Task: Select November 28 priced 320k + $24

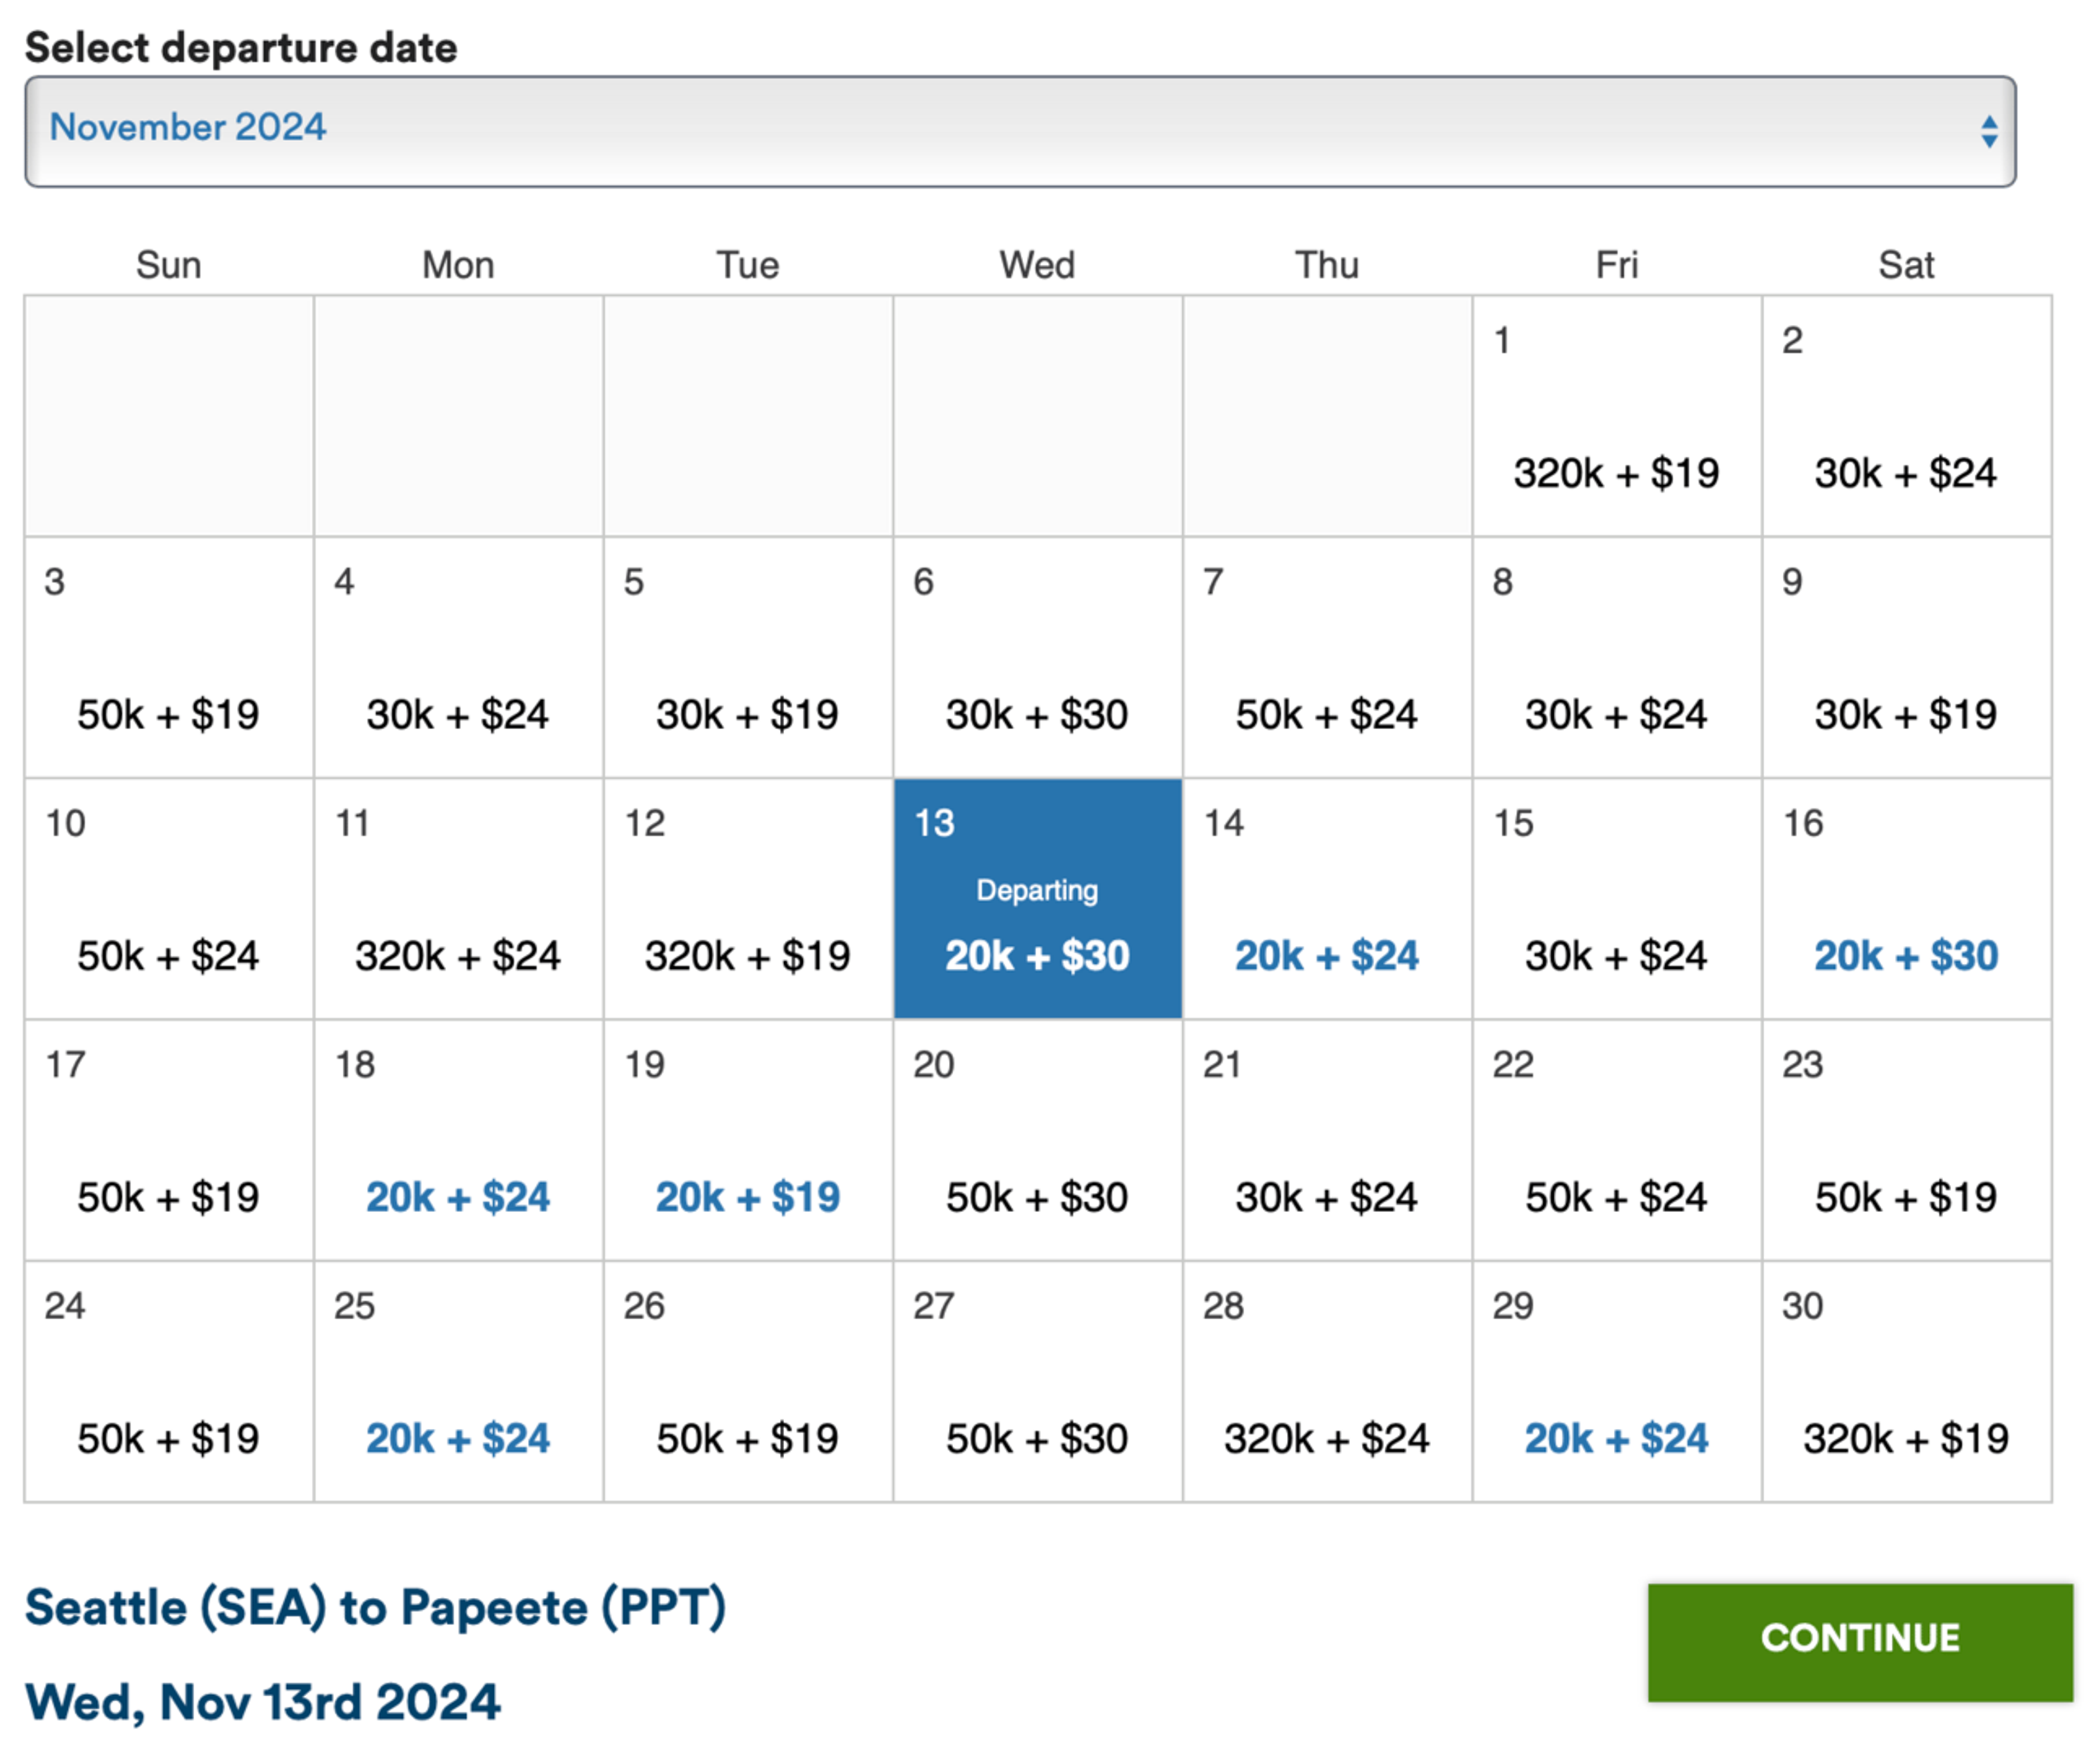Action: click(1327, 1381)
